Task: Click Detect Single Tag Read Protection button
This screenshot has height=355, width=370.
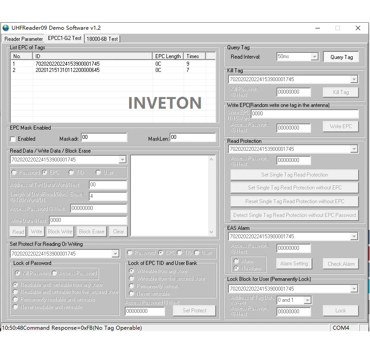Action: [295, 215]
